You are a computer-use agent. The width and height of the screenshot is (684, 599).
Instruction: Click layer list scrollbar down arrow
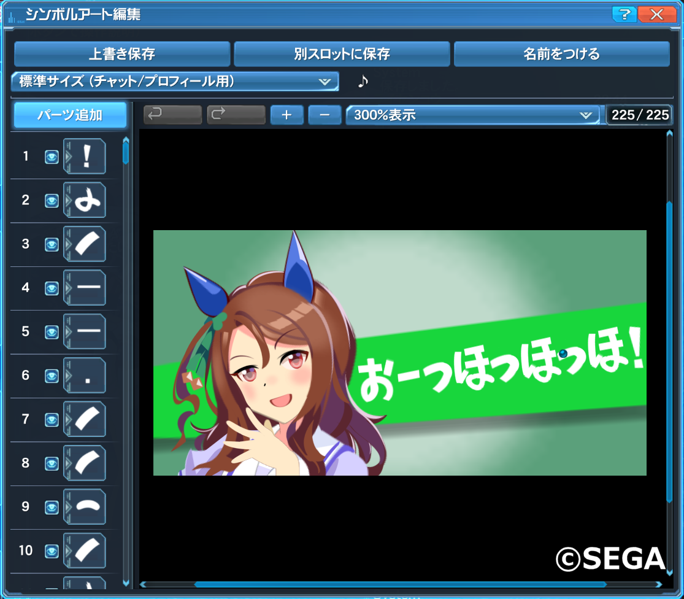[x=126, y=582]
